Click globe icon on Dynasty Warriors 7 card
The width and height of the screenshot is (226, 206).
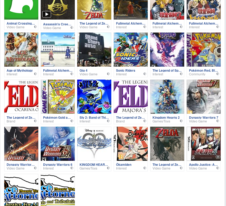[x=218, y=121]
